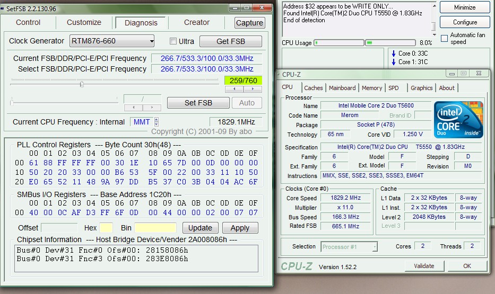Open the Customize tab in SetFSB

84,22
